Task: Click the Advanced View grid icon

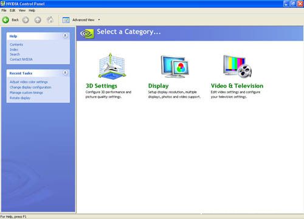Action: (x=66, y=20)
